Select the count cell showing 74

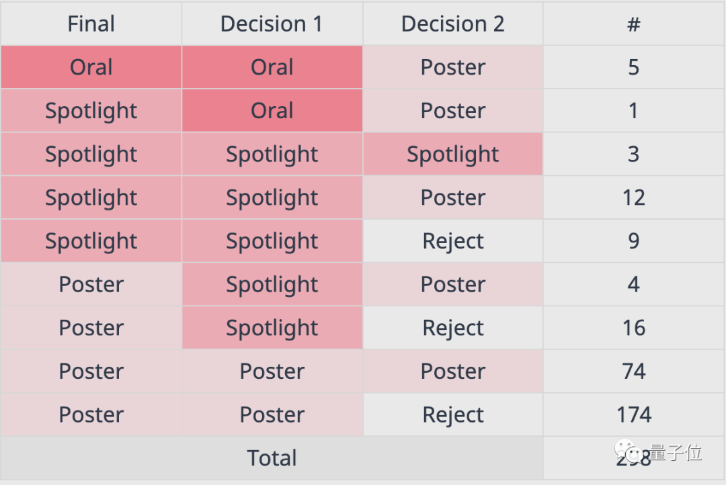(x=633, y=371)
